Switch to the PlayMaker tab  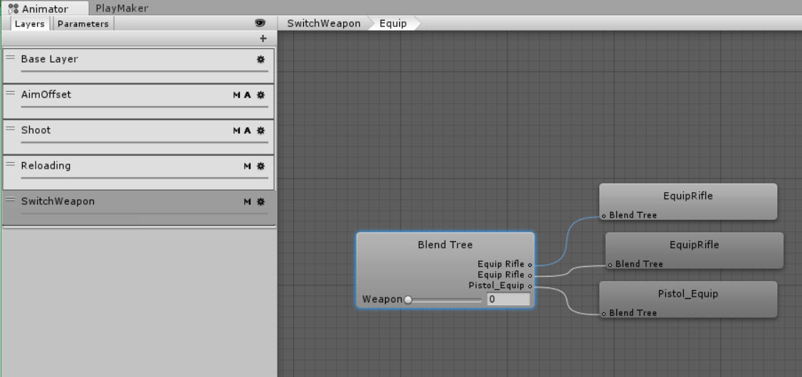pos(122,9)
